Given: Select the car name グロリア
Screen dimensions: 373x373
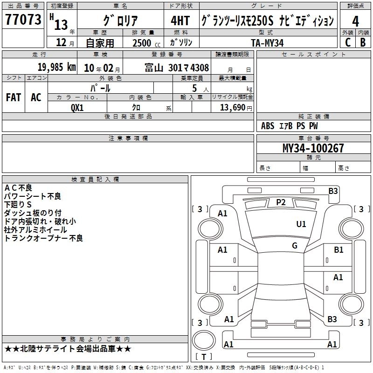Looking at the screenshot, I should click(120, 20).
